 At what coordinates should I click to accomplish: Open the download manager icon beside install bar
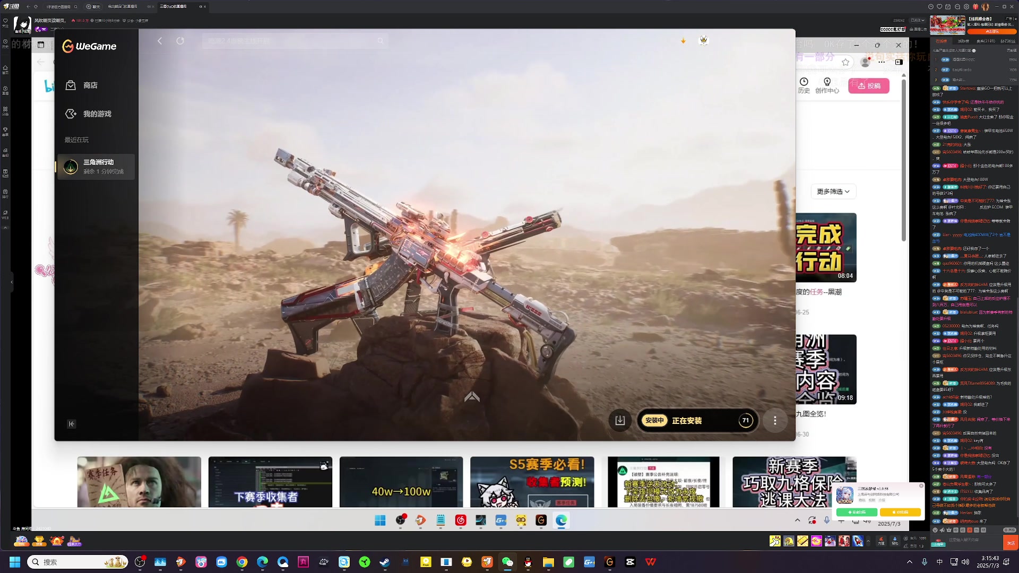[x=620, y=421]
